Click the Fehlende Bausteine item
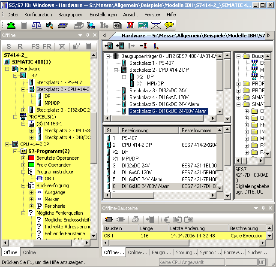The height and width of the screenshot is (267, 276). (65, 234)
